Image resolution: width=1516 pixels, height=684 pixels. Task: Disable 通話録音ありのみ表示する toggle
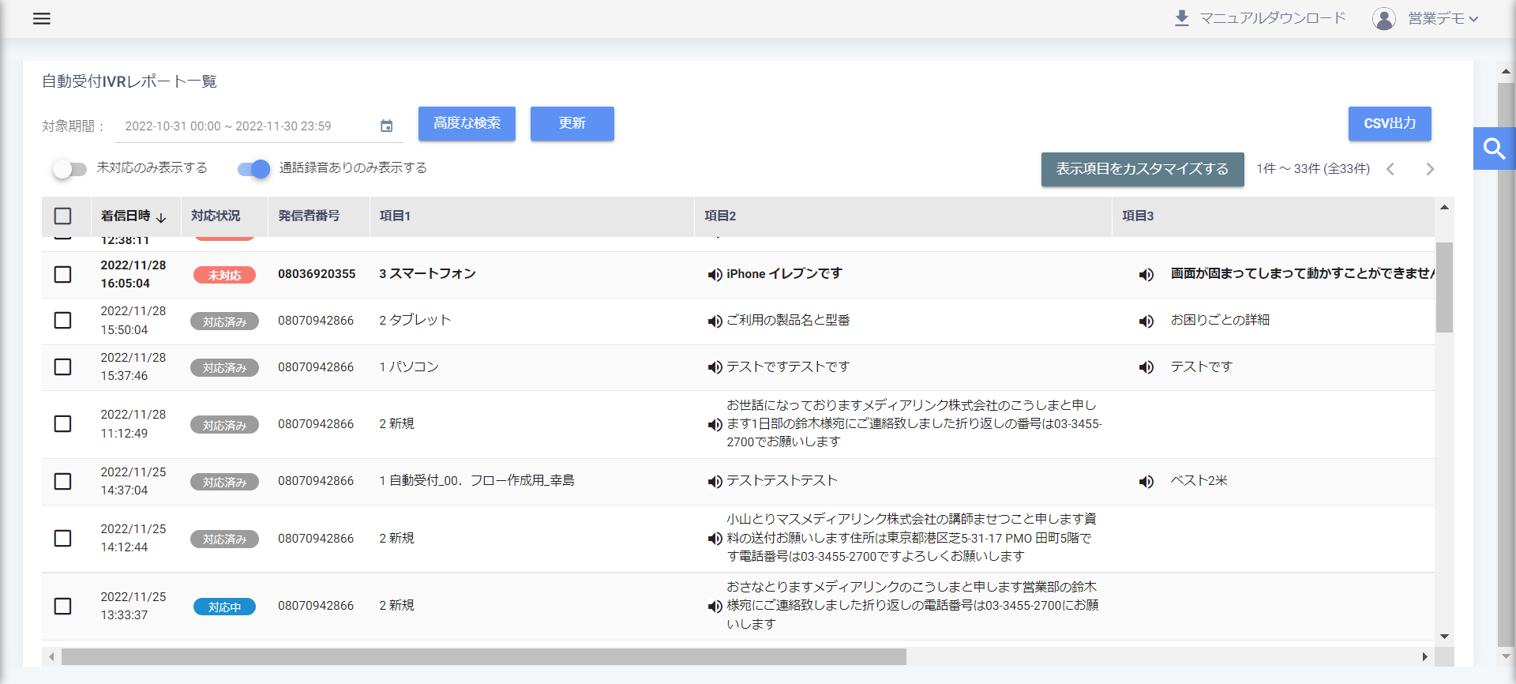click(254, 169)
